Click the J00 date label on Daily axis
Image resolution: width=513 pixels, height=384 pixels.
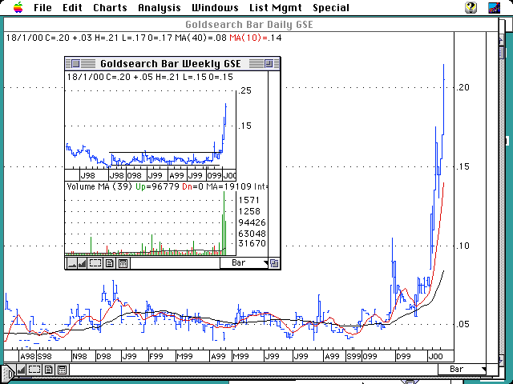point(435,356)
